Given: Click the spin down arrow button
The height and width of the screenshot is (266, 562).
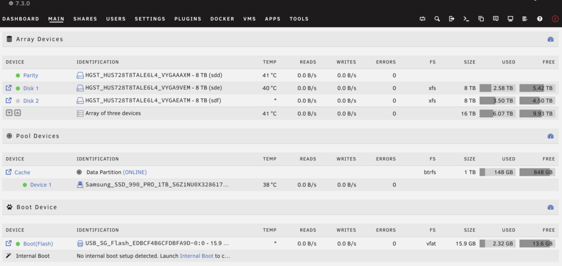Looking at the screenshot, I should [9, 113].
